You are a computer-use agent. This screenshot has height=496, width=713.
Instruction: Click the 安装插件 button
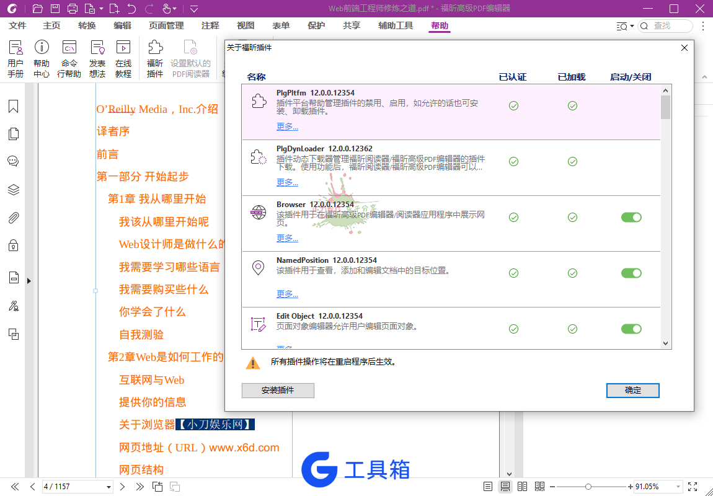pos(278,391)
